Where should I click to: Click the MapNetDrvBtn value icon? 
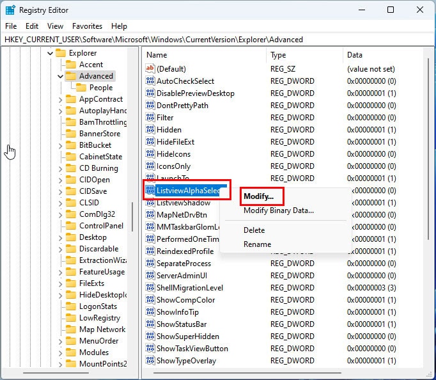(x=150, y=215)
